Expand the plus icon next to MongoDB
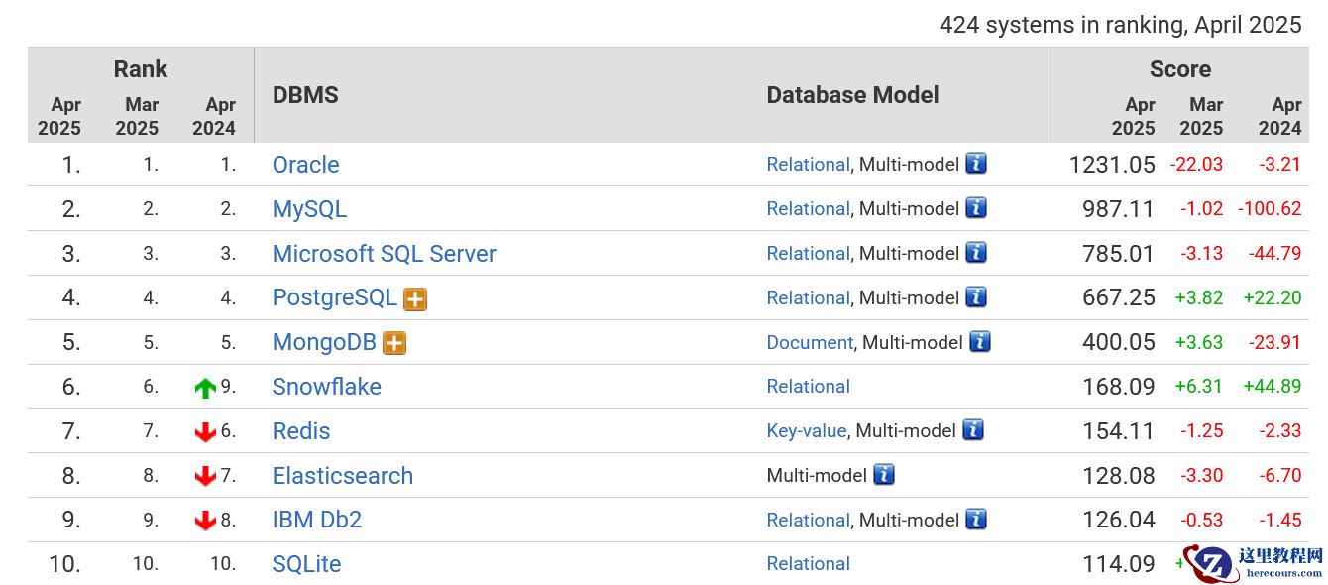 click(x=394, y=343)
